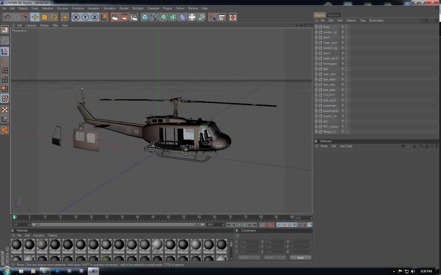The width and height of the screenshot is (441, 275).
Task: Open the Cameras menu in viewport
Action: click(31, 25)
